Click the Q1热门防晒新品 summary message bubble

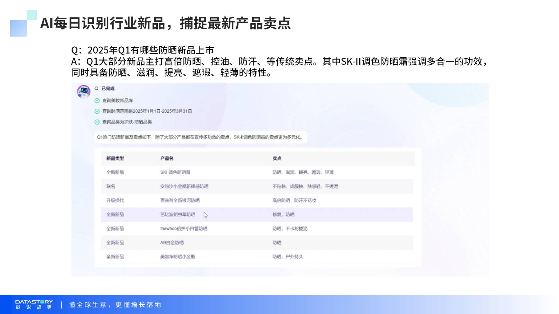pos(200,137)
